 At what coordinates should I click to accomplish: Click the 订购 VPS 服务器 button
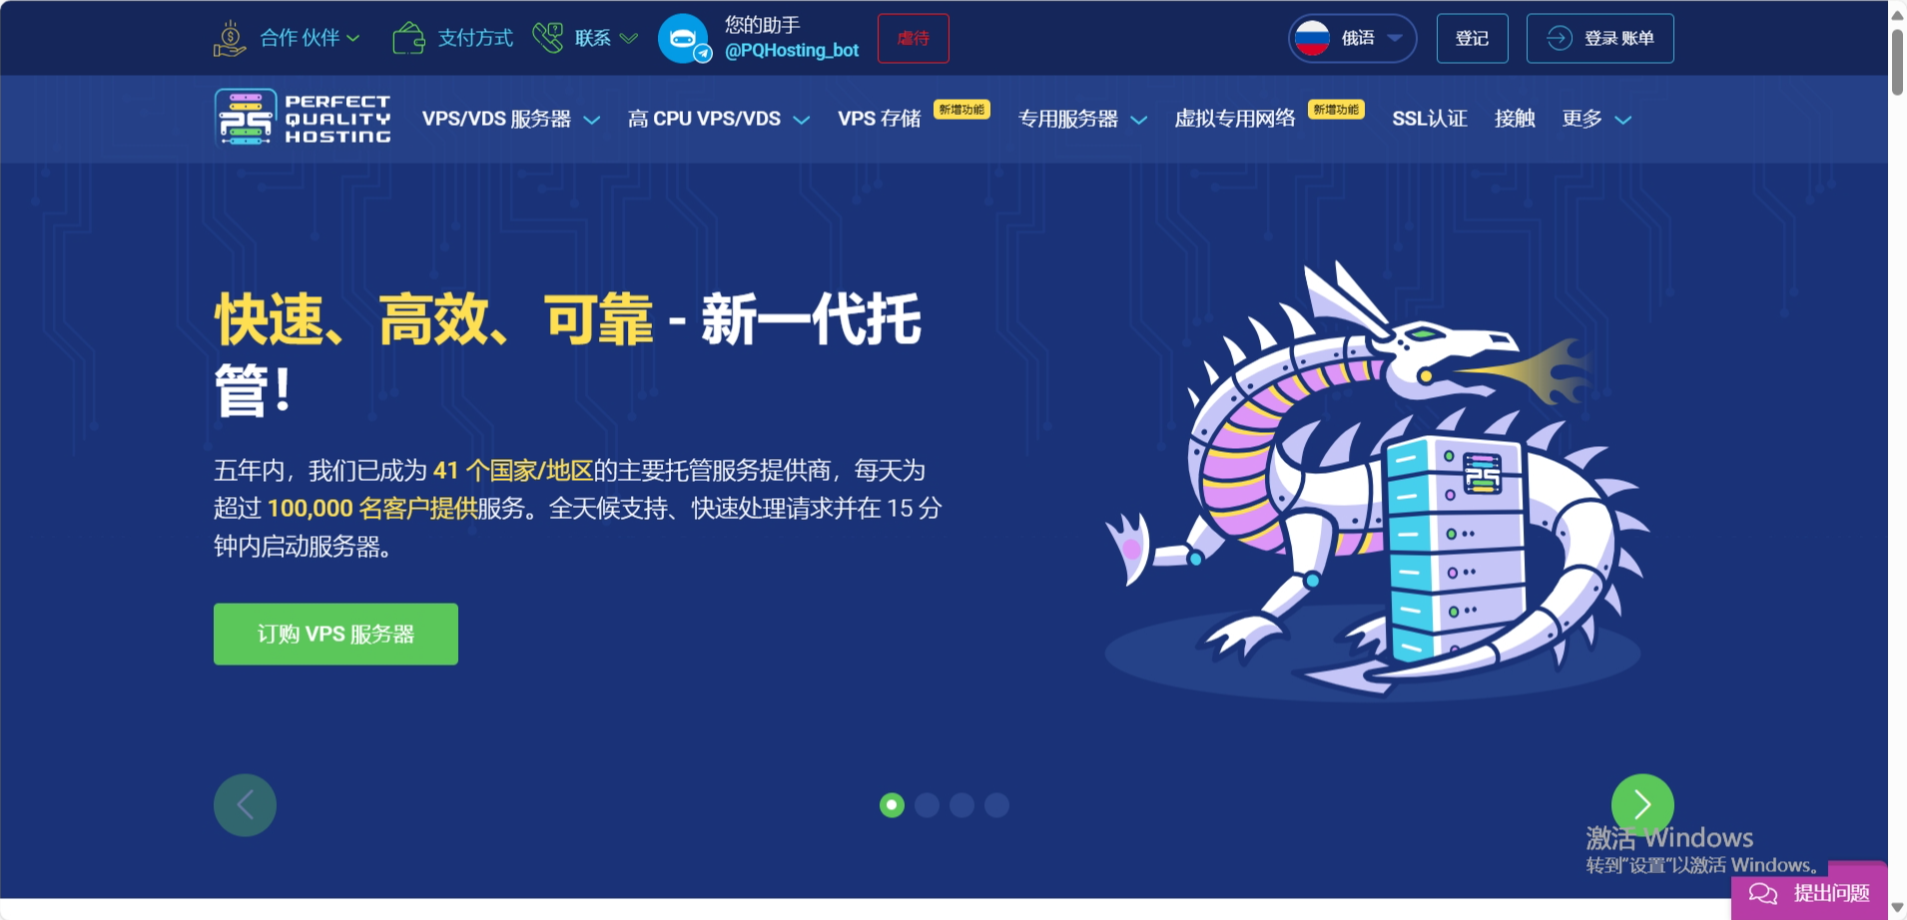tap(335, 633)
